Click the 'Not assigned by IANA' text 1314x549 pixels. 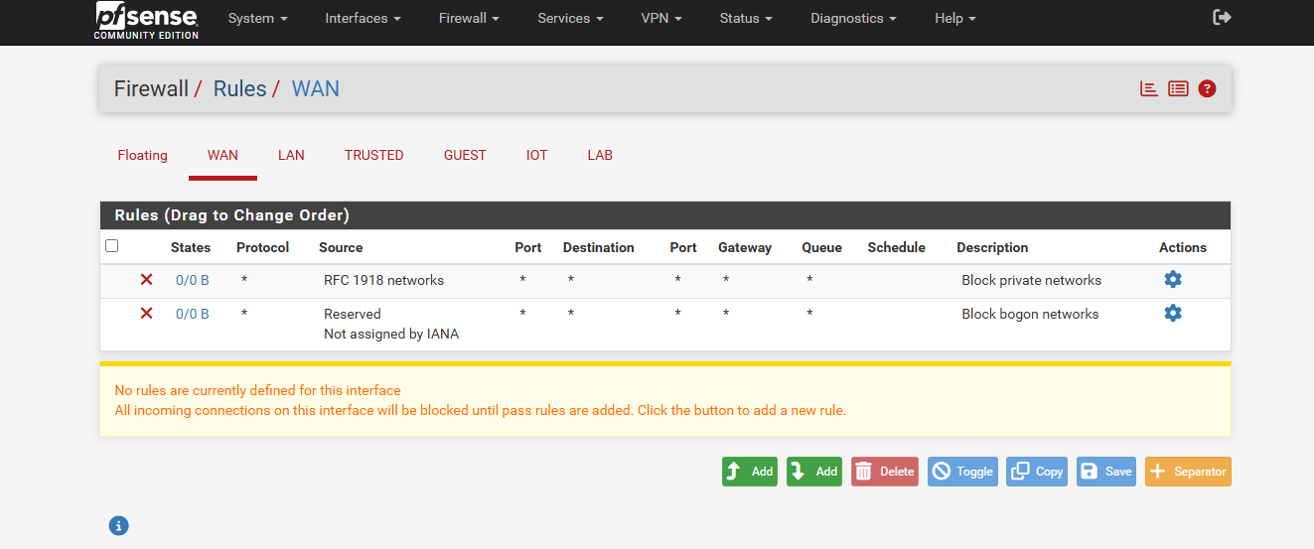391,334
